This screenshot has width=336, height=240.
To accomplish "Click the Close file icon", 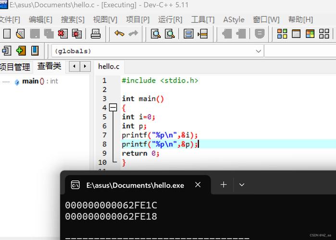I will coord(63,34).
